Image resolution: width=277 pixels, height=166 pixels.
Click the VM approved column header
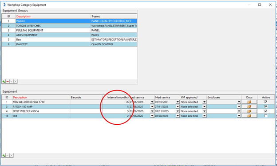click(193, 97)
